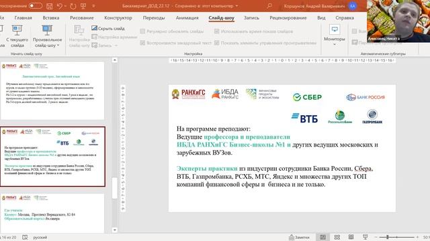Click the Мониторы screen icon
The height and width of the screenshot is (241, 430).
tap(335, 29)
